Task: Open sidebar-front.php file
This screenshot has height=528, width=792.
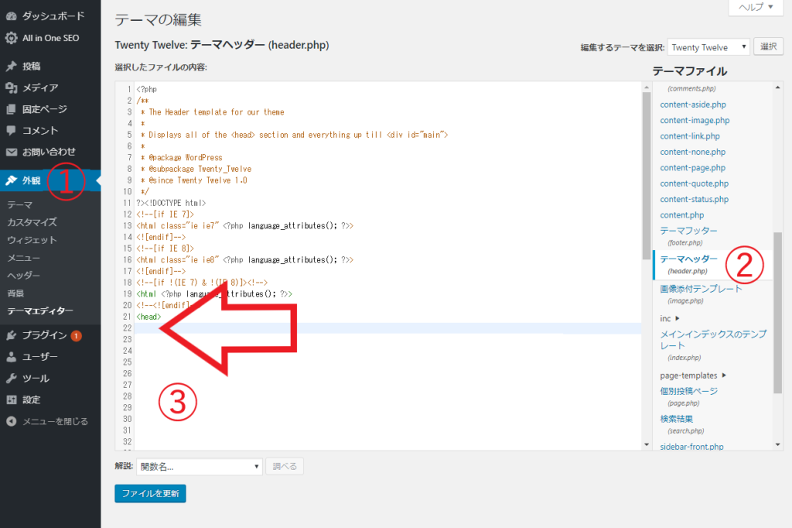Action: pos(691,447)
